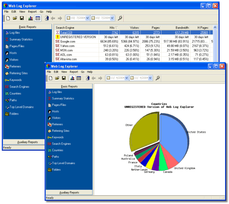Click the Back arrow in front window toolbar
The height and width of the screenshot is (204, 229).
click(94, 78)
